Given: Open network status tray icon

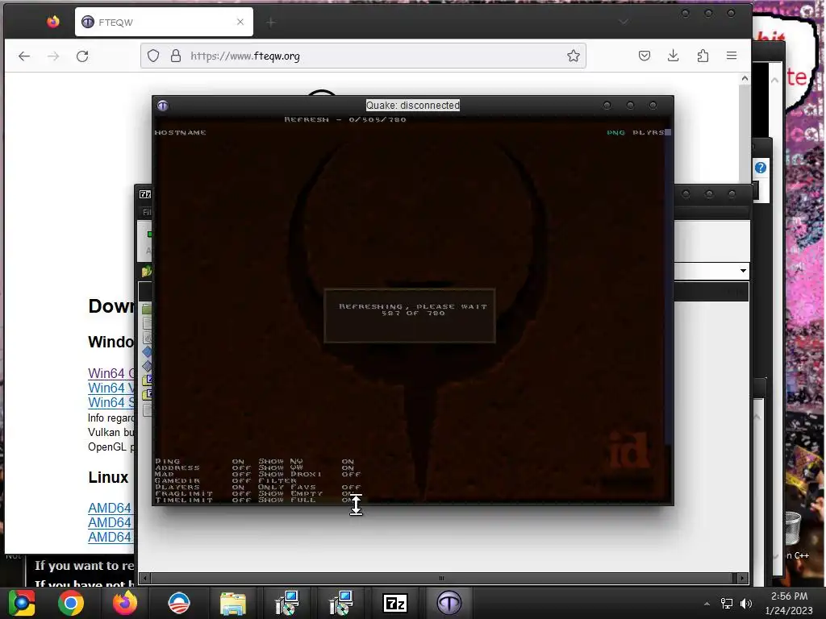Looking at the screenshot, I should 727,604.
